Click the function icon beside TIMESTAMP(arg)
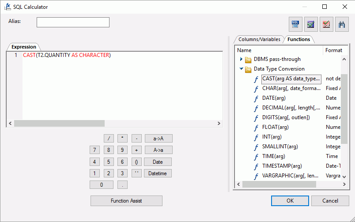 tap(256, 167)
